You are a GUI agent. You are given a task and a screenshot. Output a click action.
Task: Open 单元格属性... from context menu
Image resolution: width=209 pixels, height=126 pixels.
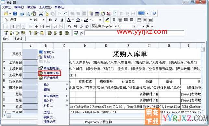[x=53, y=68]
